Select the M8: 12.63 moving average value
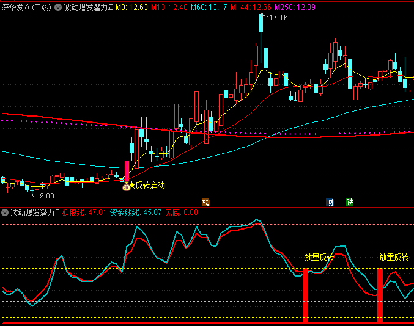 pyautogui.click(x=131, y=7)
